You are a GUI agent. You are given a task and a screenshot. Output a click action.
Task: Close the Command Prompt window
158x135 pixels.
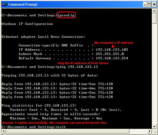point(154,5)
